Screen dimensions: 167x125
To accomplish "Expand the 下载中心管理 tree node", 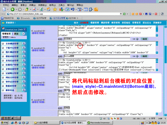I will [x=3, y=48].
